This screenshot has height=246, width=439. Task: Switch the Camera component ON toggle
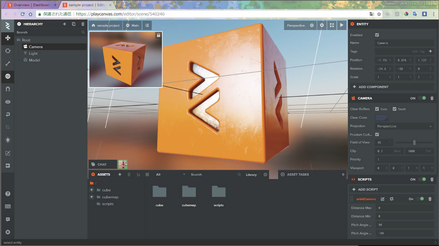click(x=422, y=98)
